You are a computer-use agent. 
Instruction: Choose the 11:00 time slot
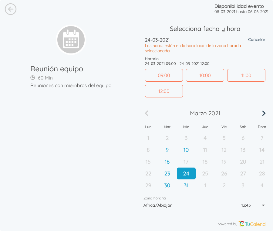coord(246,75)
